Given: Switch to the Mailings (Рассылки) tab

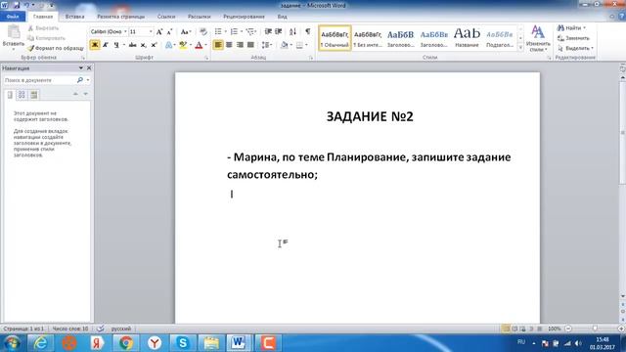Looking at the screenshot, I should (200, 17).
